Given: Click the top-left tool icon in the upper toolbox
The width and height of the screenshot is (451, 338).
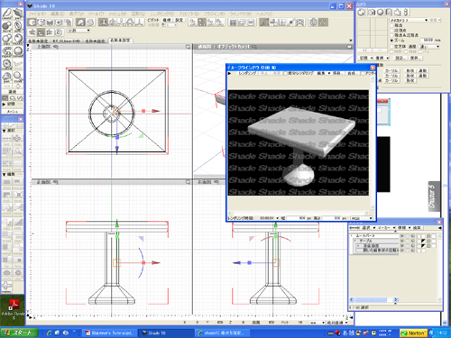Looking at the screenshot, I should 7,13.
